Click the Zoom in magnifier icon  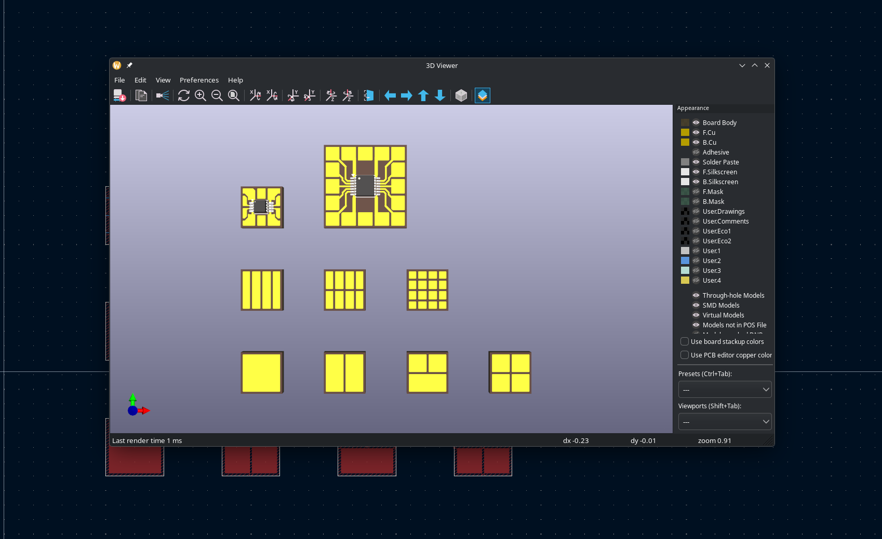(x=200, y=95)
